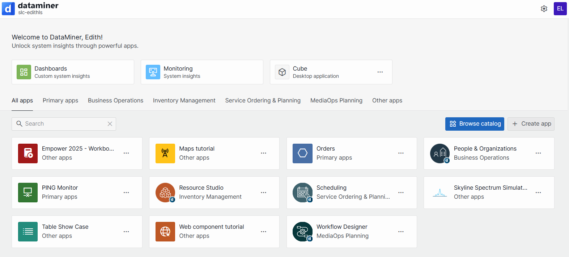Switch to the Inventory Management tab
This screenshot has width=569, height=257.
(184, 101)
